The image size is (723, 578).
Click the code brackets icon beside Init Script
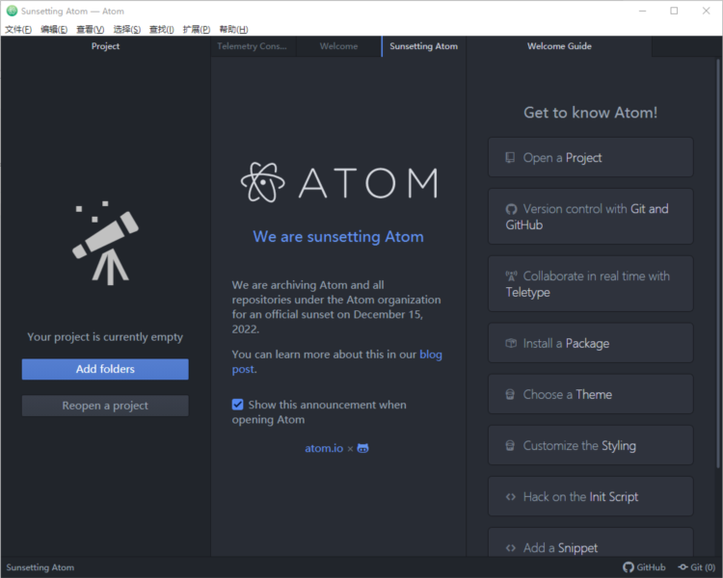coord(511,497)
